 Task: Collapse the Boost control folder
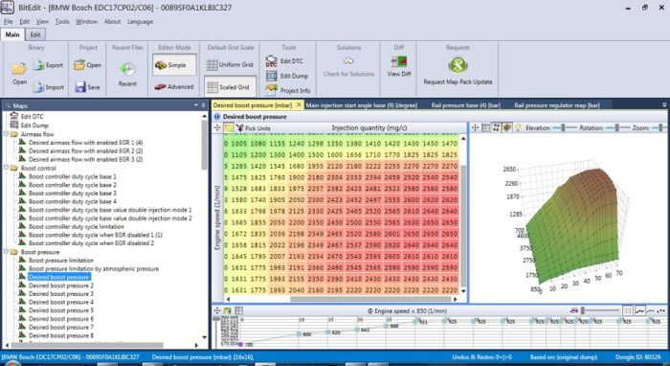click(7, 168)
